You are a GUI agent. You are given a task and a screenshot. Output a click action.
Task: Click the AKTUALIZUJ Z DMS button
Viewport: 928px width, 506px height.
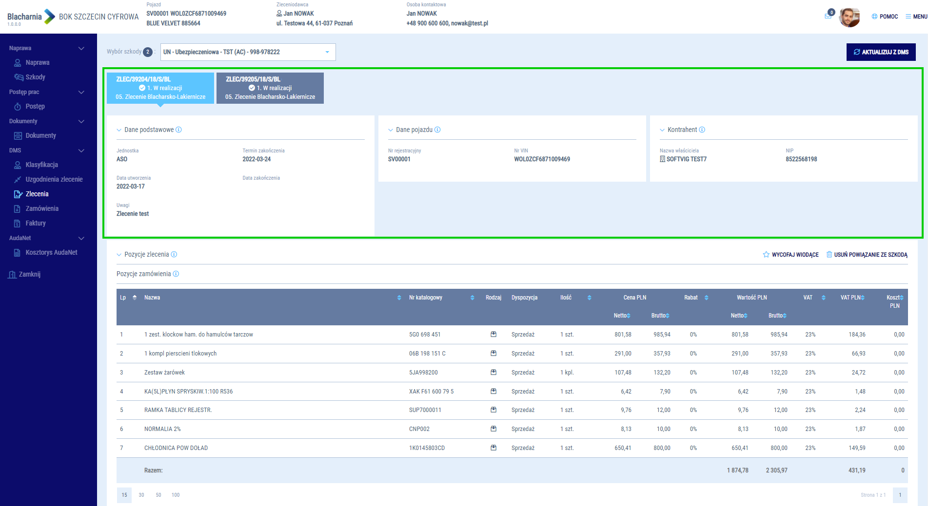(x=881, y=52)
